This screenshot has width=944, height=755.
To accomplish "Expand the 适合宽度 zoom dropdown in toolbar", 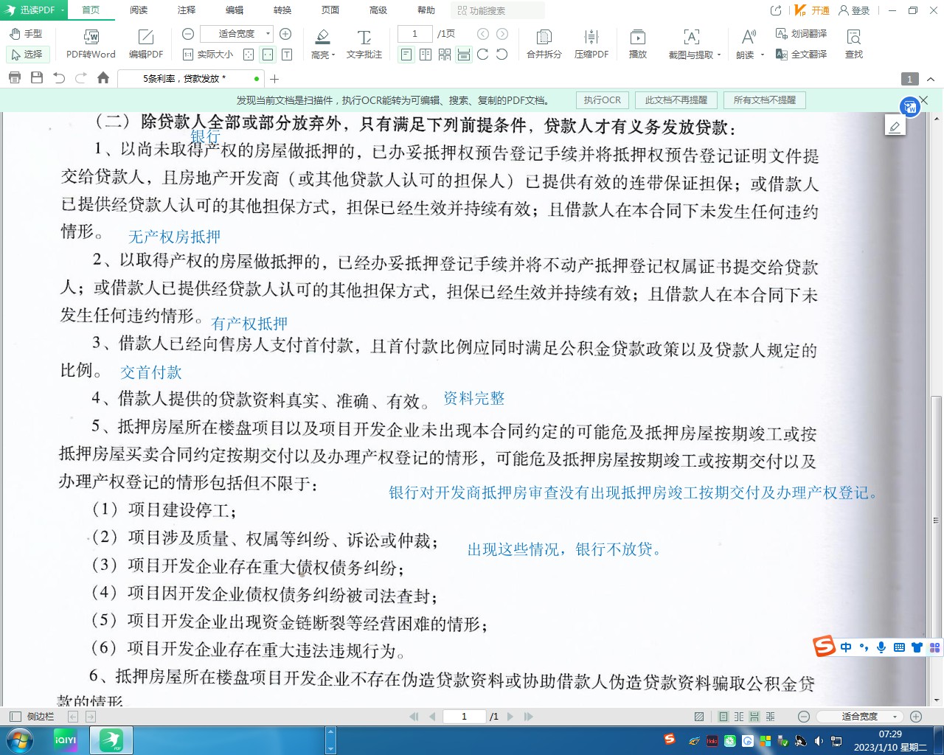I will tap(268, 34).
